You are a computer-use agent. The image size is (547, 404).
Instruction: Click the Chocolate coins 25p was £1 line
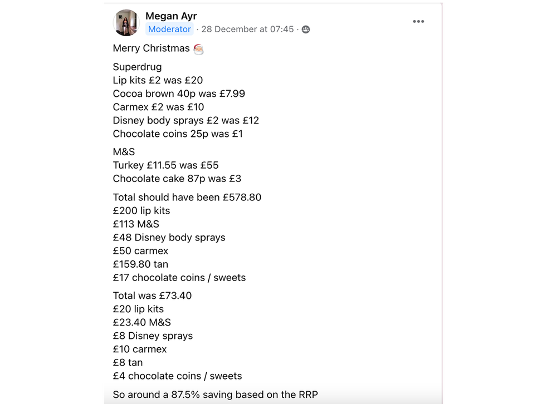coord(178,134)
